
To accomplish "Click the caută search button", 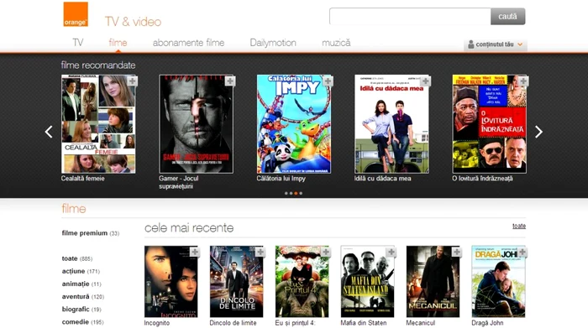I will 507,17.
